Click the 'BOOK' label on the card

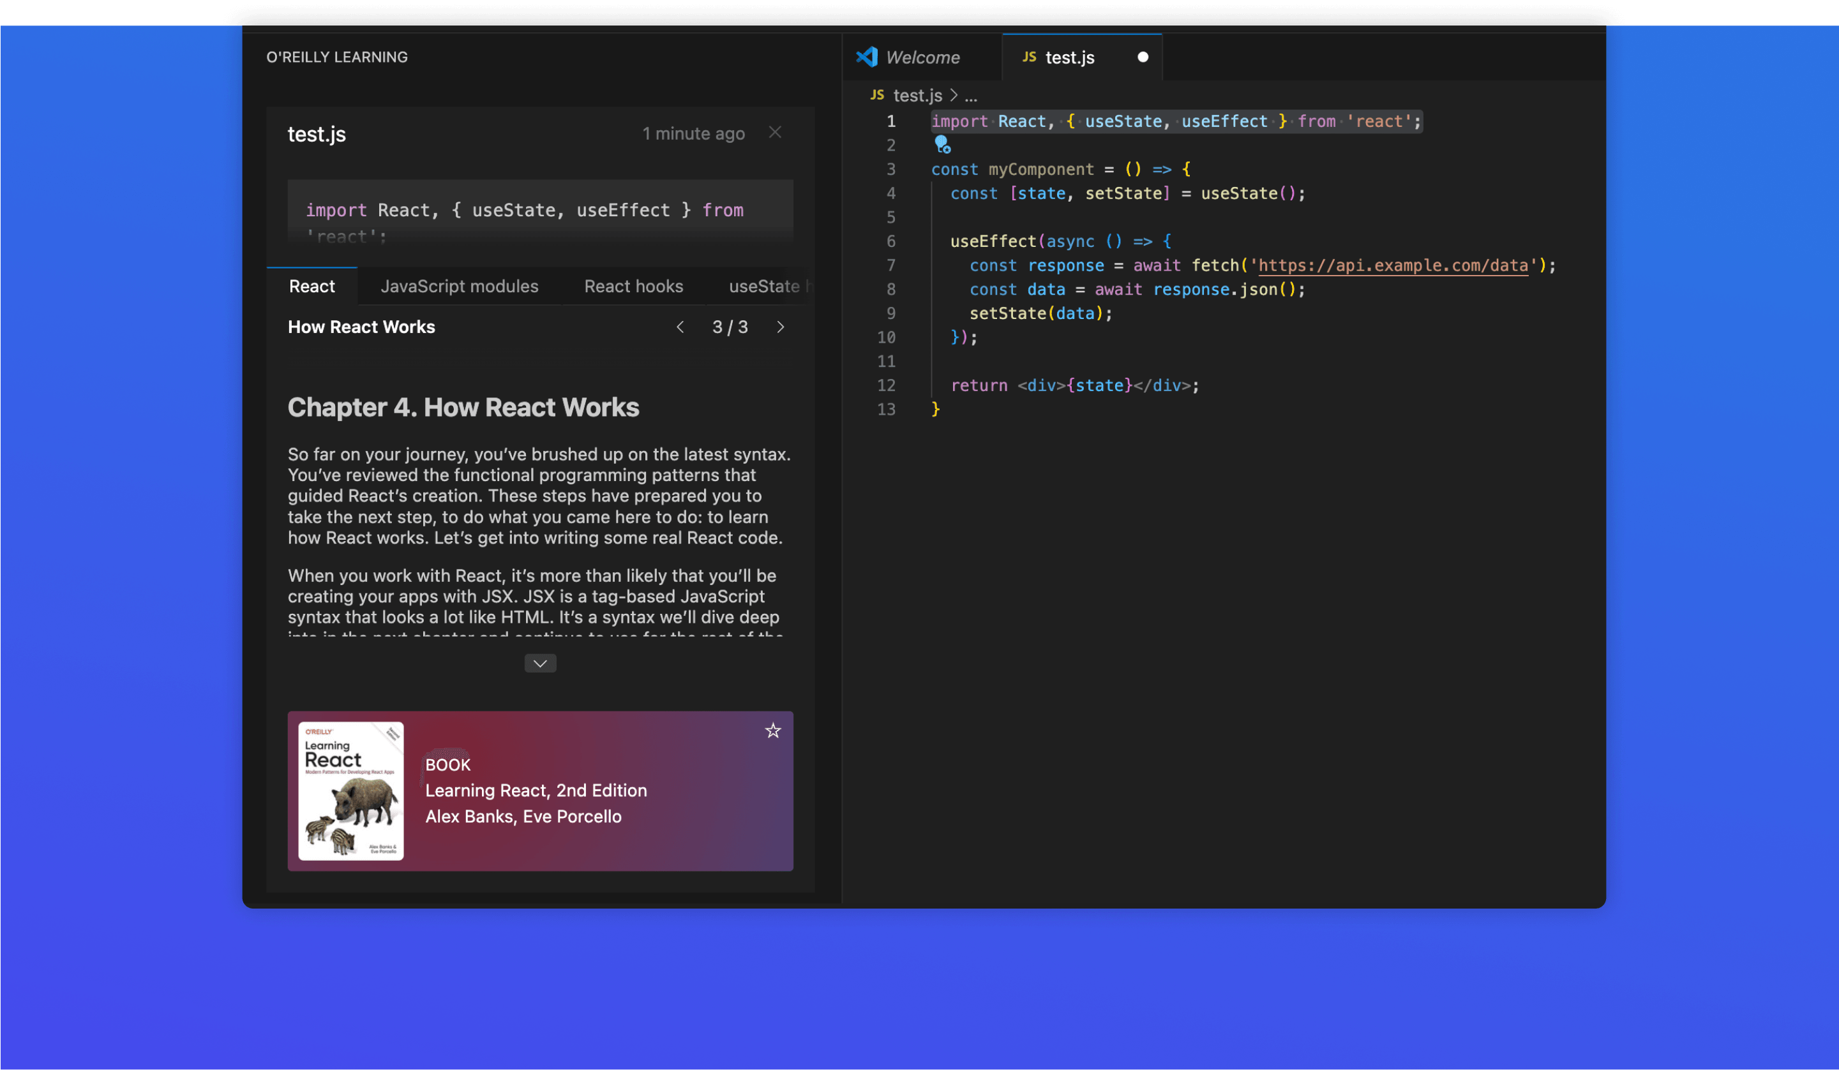pos(447,765)
